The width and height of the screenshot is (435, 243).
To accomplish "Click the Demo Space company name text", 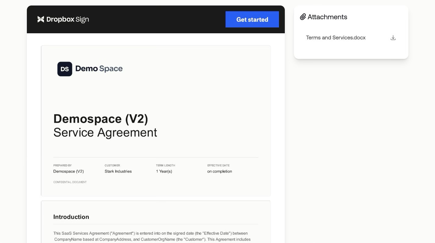I will 99,68.
